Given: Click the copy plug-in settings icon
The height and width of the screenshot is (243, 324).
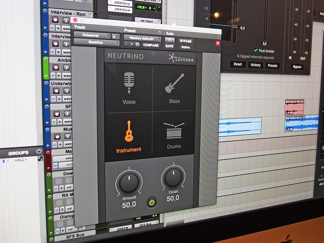Looking at the screenshot, I should [137, 45].
